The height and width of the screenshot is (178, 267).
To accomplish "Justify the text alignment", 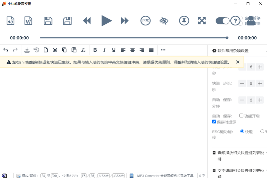I will 151,50.
